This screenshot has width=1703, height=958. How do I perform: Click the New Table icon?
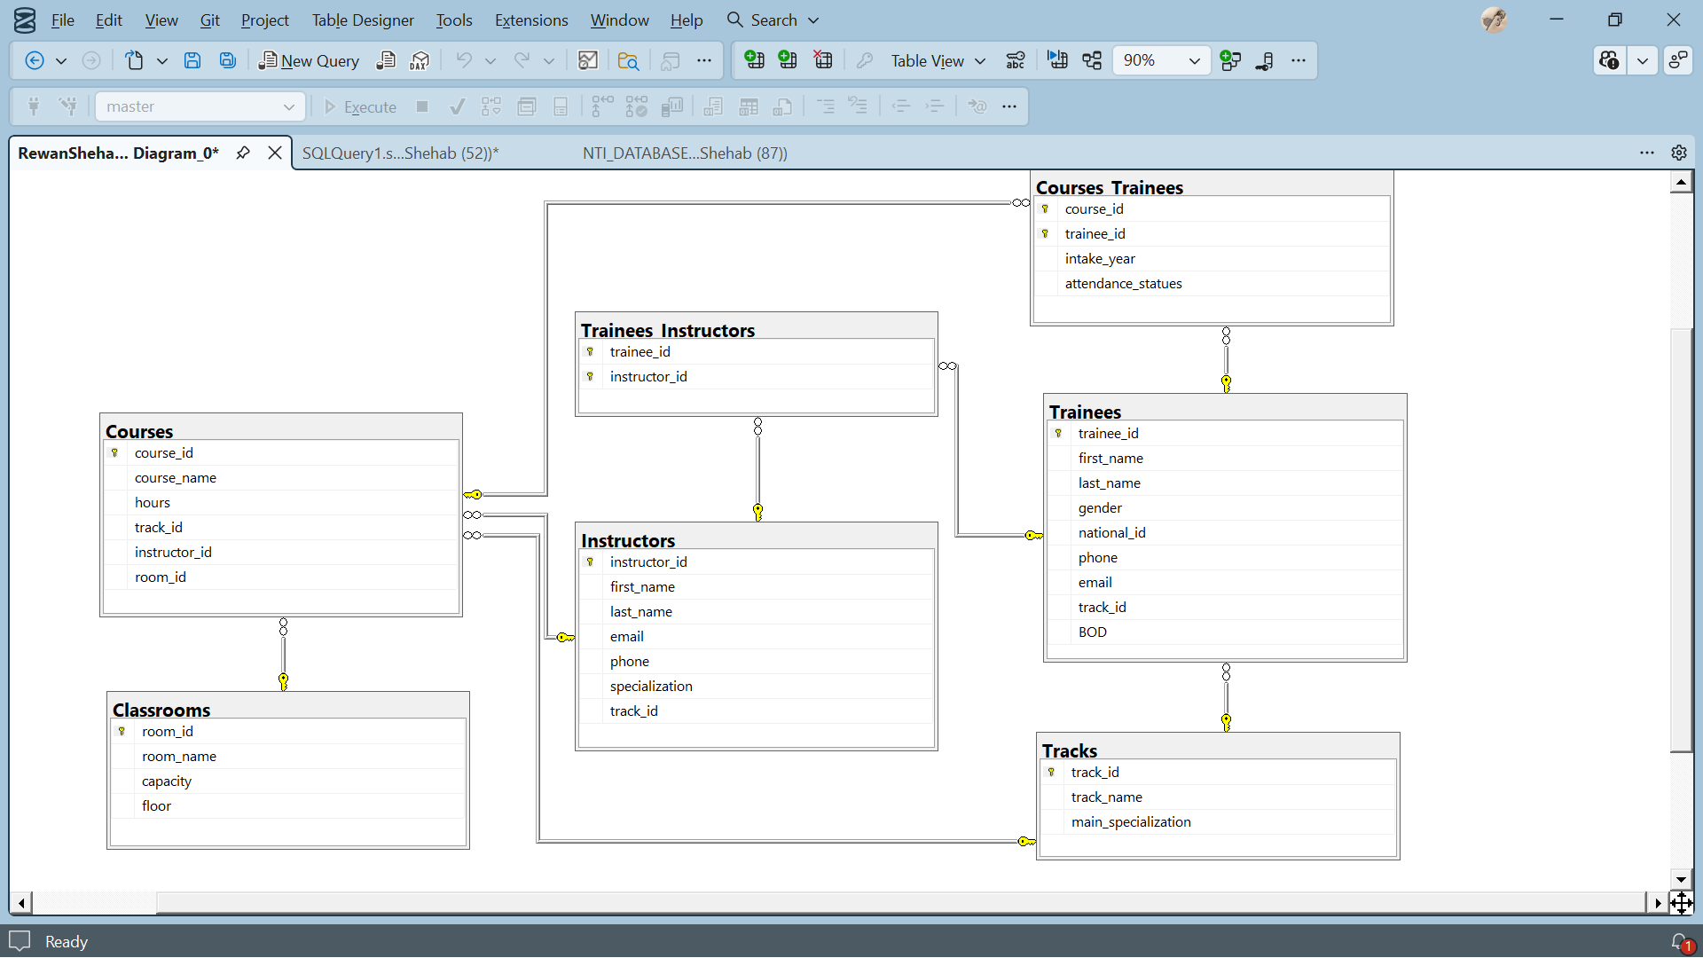pyautogui.click(x=754, y=60)
